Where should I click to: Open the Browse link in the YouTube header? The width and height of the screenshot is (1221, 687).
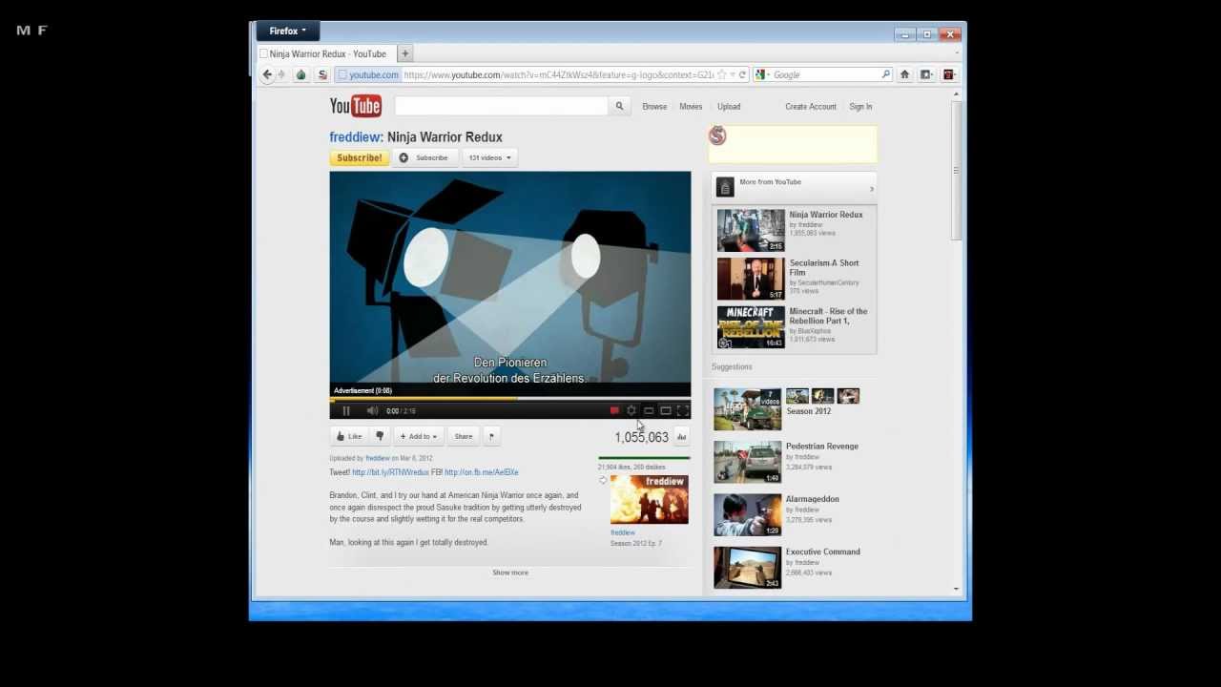654,107
